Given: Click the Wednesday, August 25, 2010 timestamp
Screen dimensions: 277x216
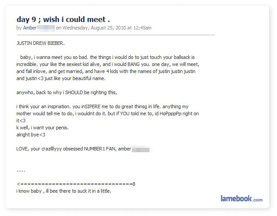Looking at the screenshot, I should click(x=107, y=28).
